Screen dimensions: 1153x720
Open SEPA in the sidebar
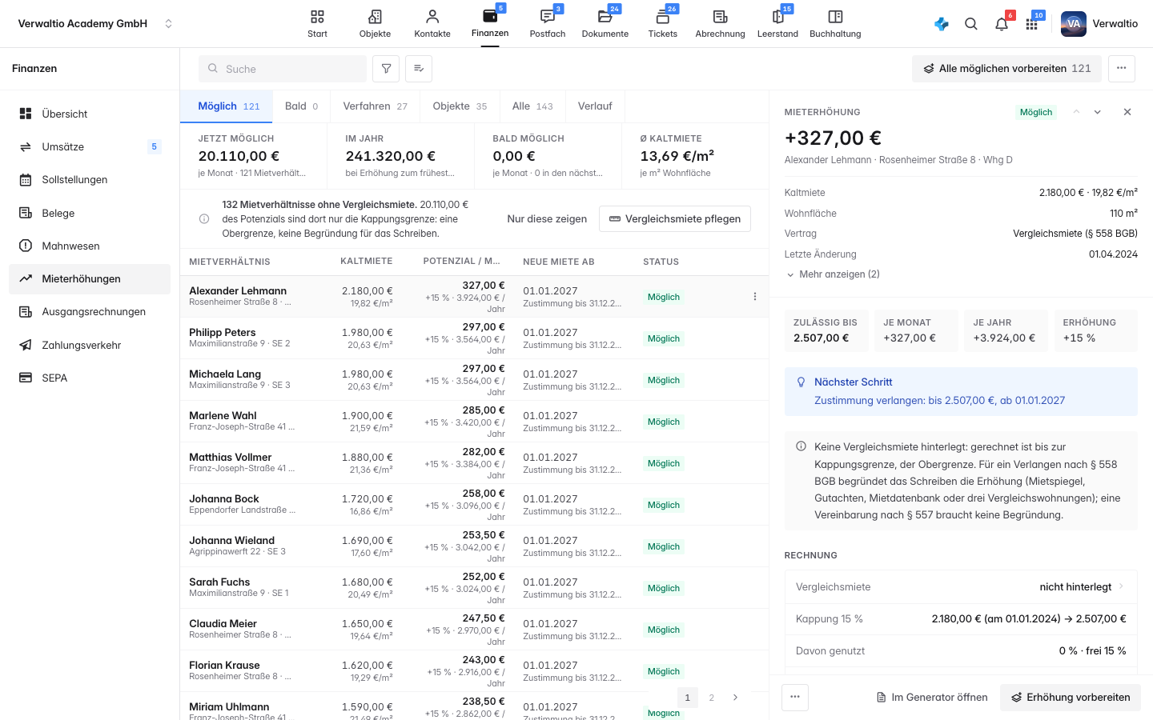tap(90, 378)
